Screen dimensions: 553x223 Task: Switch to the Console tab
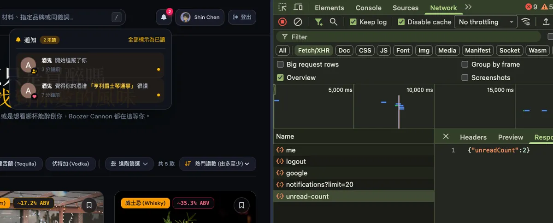[x=369, y=7]
